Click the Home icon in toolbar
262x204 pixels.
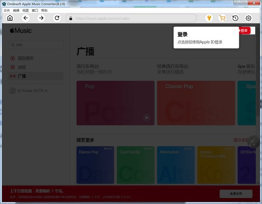pyautogui.click(x=10, y=18)
